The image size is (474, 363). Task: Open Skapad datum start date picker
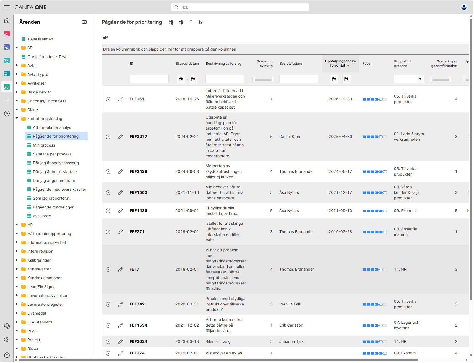(181, 79)
